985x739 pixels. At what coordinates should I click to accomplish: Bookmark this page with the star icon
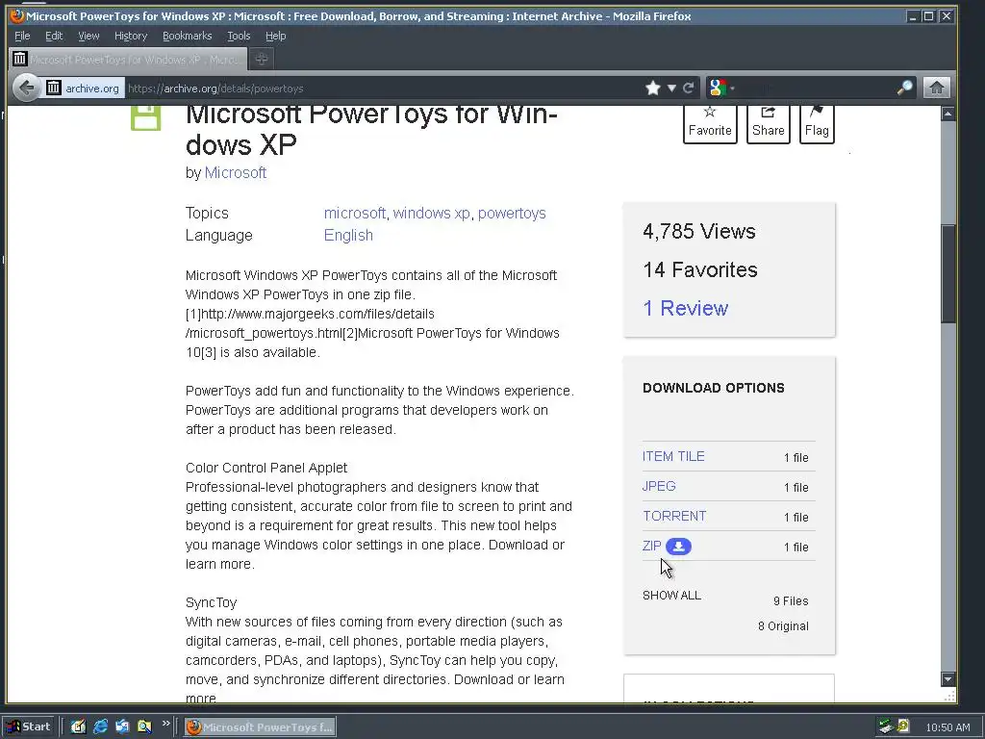(653, 88)
